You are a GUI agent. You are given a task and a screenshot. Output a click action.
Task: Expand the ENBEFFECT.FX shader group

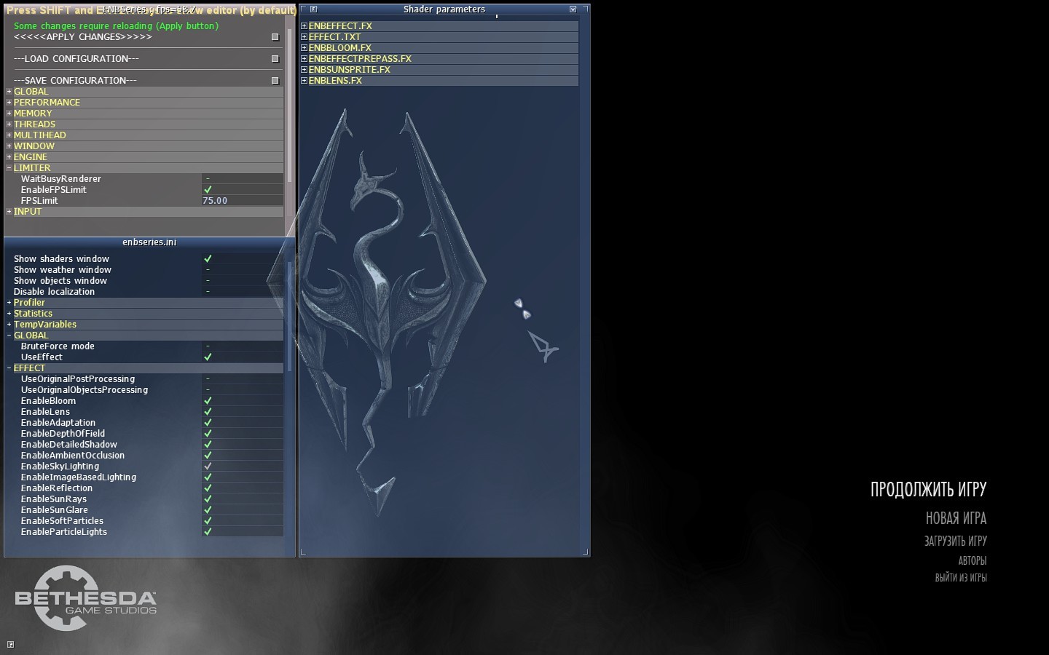[x=305, y=26]
